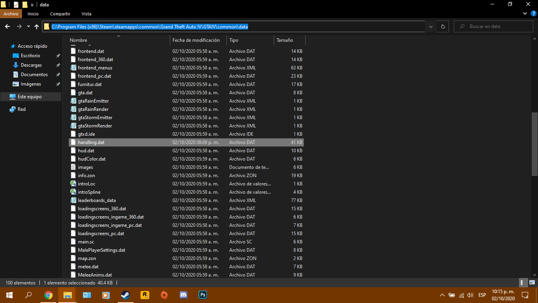This screenshot has width=538, height=303.
Task: Click the volume icon in system tray
Action: (x=470, y=295)
